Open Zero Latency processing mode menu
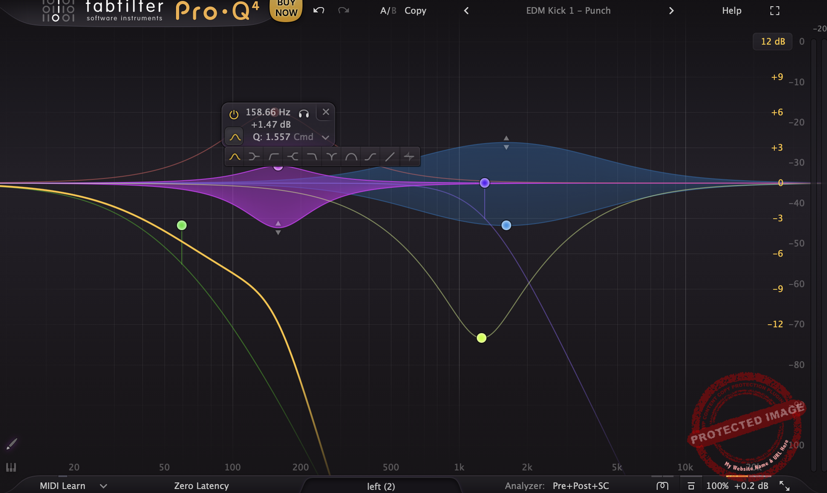 pyautogui.click(x=201, y=486)
